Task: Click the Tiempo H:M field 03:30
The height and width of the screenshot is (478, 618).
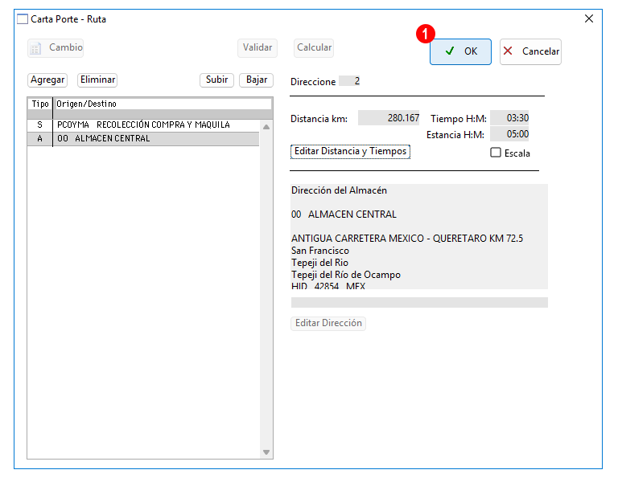Action: (509, 118)
